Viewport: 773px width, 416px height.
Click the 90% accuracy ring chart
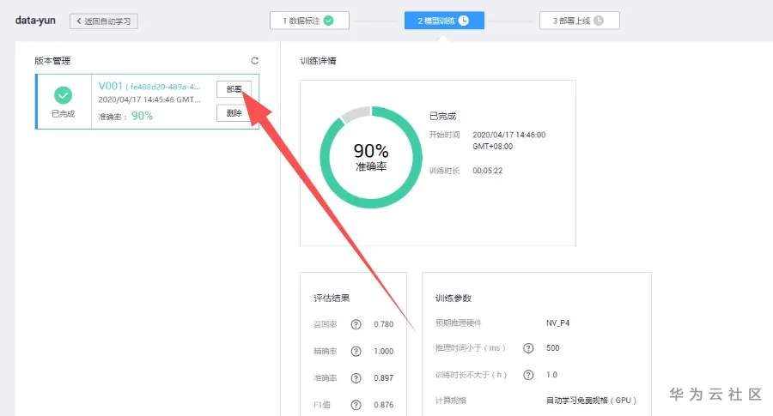pos(371,157)
